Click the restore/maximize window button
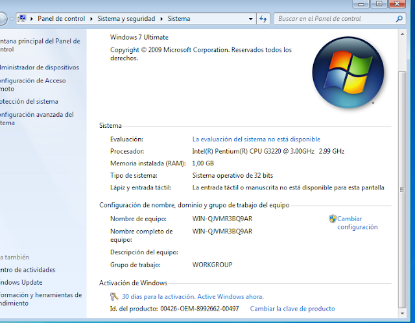Viewport: 415px width, 323px height. coord(379,4)
